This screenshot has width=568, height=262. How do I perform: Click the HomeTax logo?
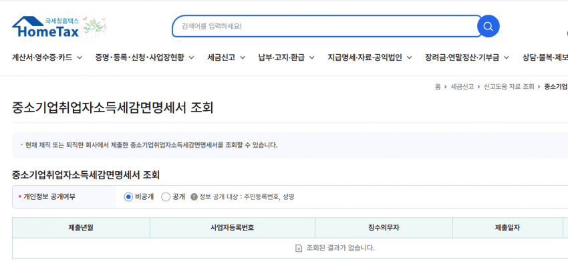click(x=45, y=27)
